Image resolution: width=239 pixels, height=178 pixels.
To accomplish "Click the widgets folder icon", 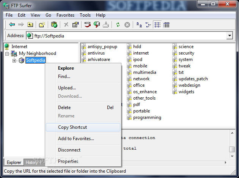I will 175,92.
